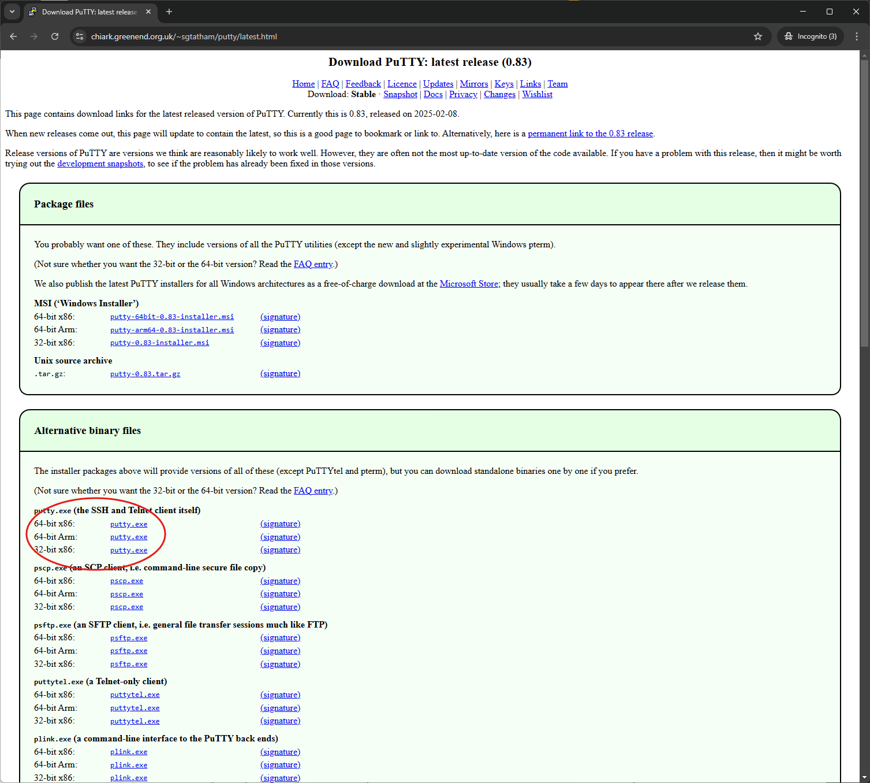
Task: Click the browser back arrow button
Action: click(13, 36)
